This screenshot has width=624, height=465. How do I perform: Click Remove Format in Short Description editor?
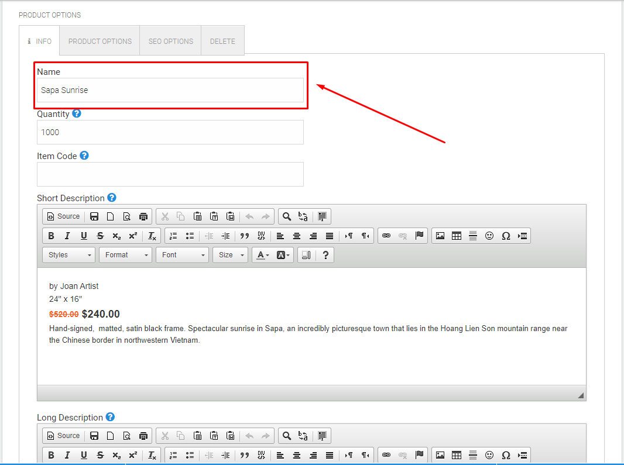click(x=152, y=236)
